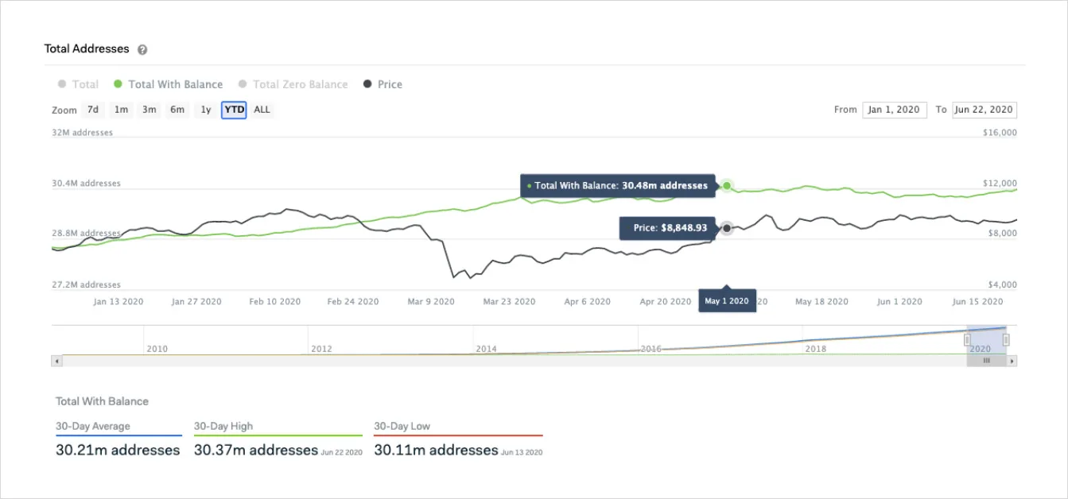1068x499 pixels.
Task: Click the dark Price data point marker
Action: click(726, 229)
